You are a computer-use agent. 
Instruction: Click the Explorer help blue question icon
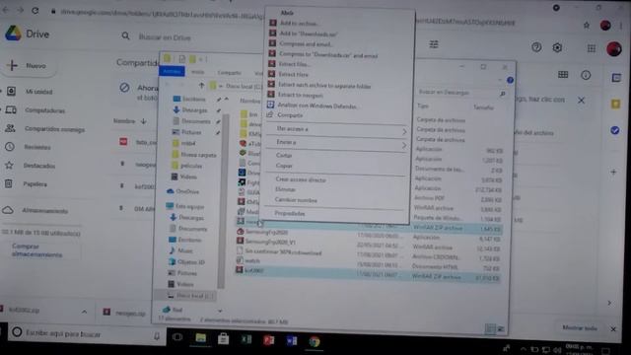pos(510,80)
